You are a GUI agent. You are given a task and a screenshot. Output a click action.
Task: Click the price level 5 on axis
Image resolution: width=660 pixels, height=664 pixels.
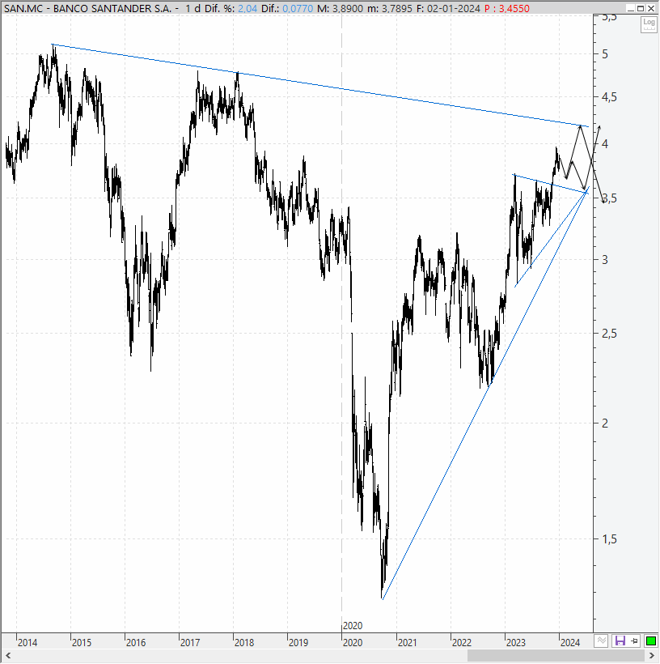[x=604, y=54]
